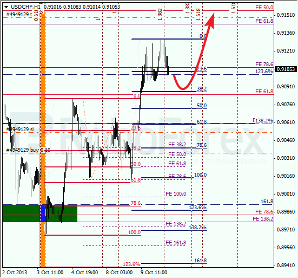Click the 161.8 dashed level label at right

267,202
